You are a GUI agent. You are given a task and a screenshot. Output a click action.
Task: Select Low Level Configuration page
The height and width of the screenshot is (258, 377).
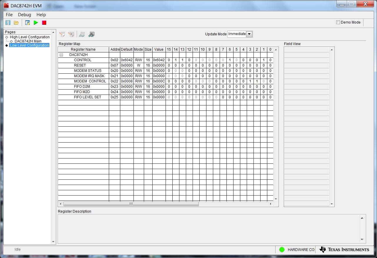coord(29,45)
